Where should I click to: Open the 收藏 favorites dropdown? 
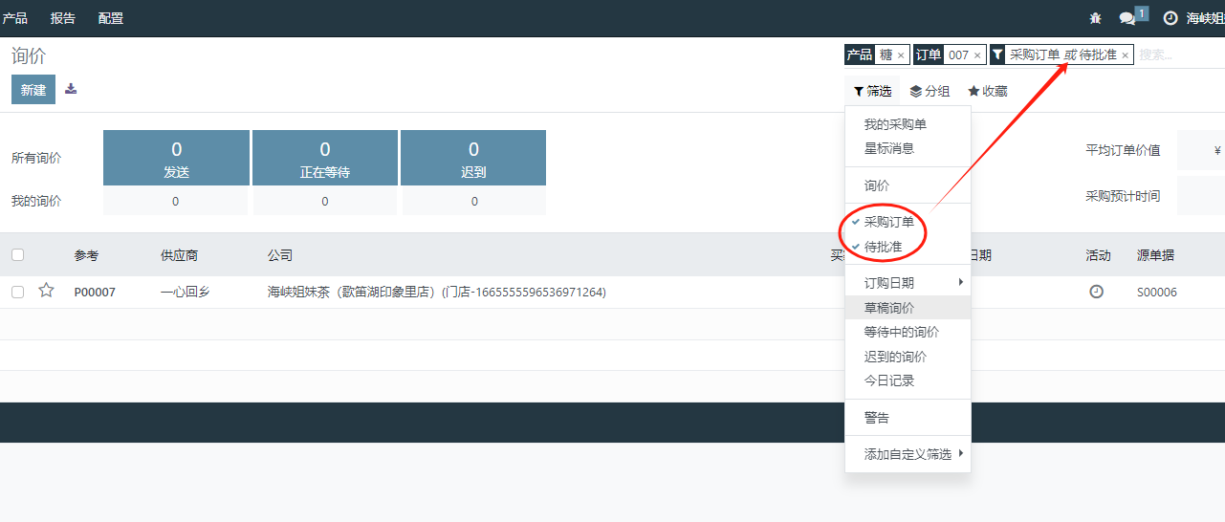987,91
